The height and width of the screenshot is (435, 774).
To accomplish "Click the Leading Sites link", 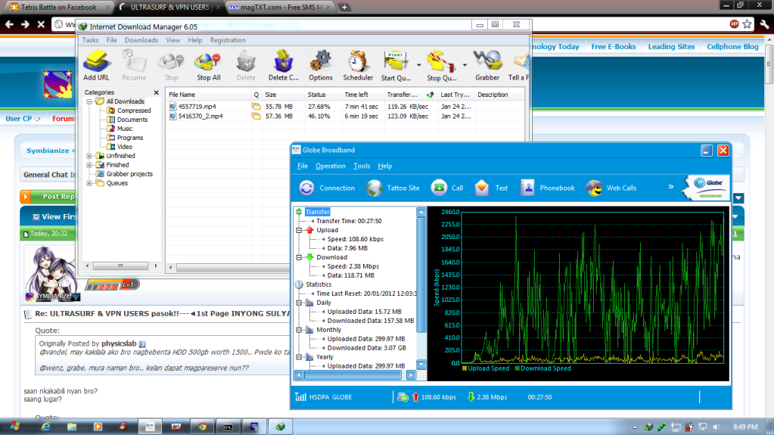I will pos(671,46).
